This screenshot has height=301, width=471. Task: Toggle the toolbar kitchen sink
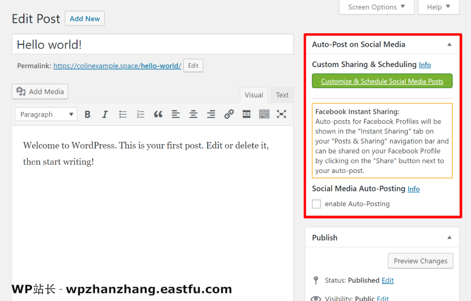pyautogui.click(x=264, y=114)
